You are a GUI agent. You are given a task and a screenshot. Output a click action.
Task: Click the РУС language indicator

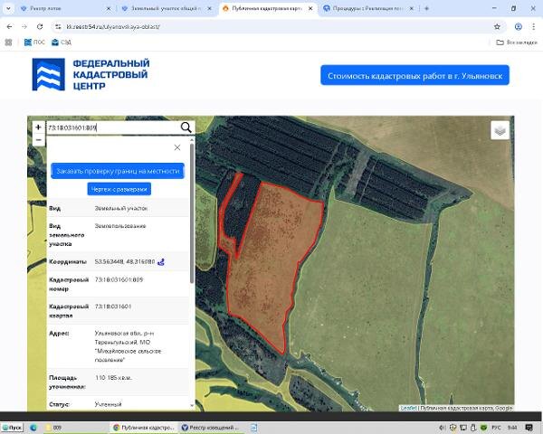496,428
